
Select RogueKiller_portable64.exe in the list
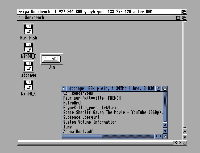point(91,108)
